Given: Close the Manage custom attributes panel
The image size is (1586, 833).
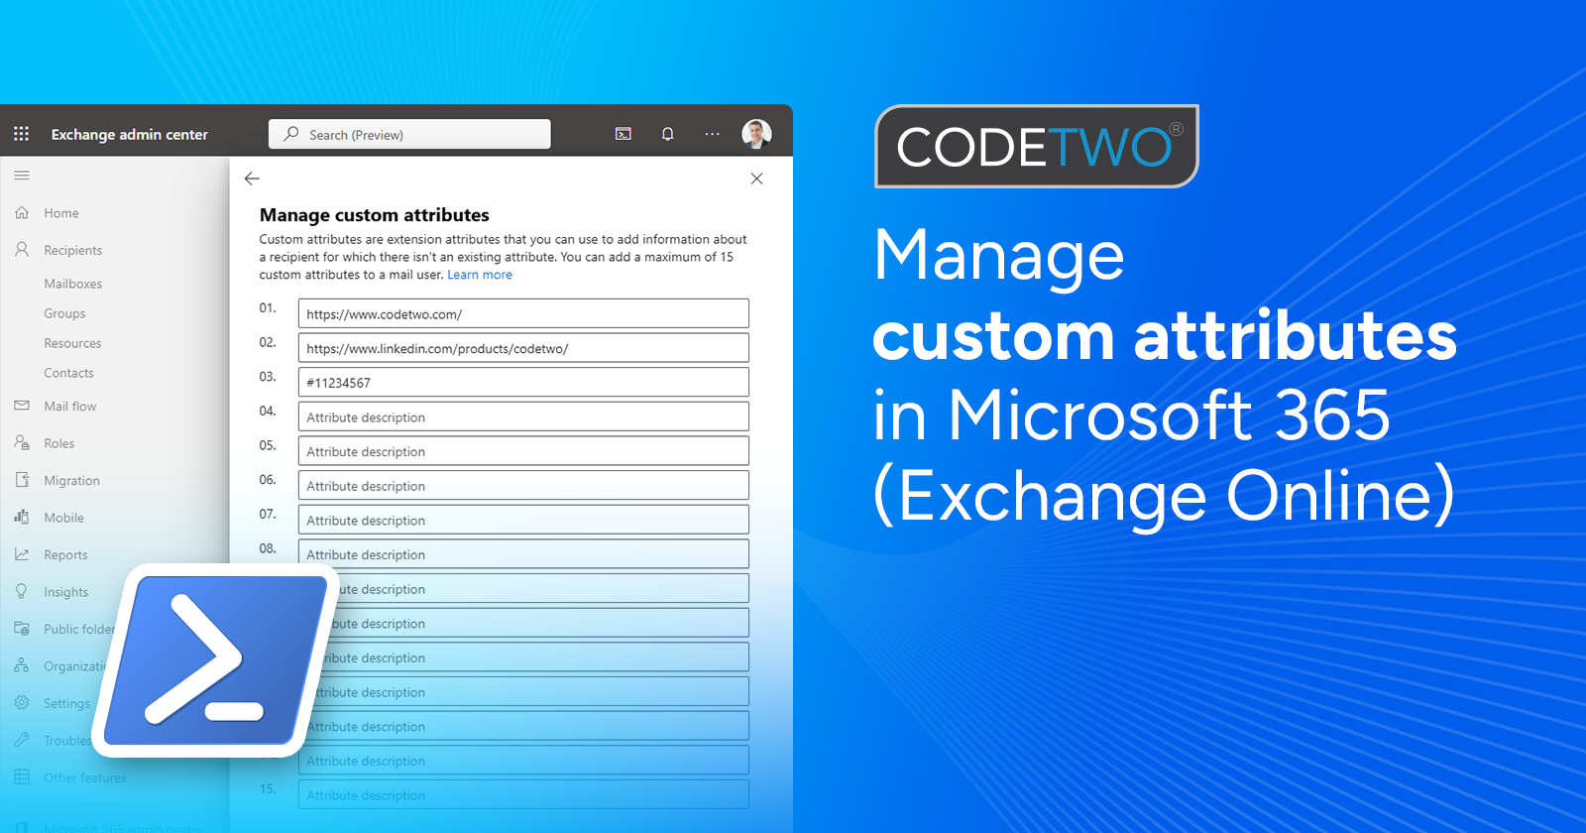Looking at the screenshot, I should tap(756, 178).
